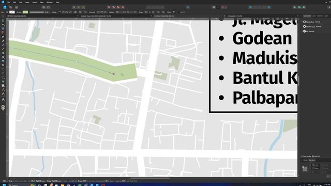Click the Fill entry color circle in Appearance
The image size is (331, 186).
pyautogui.click(x=305, y=31)
